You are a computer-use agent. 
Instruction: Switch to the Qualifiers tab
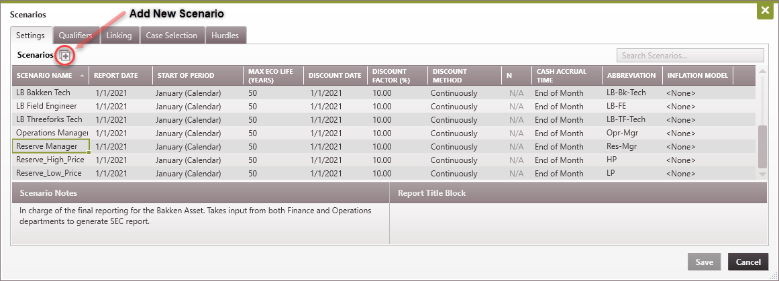point(74,36)
